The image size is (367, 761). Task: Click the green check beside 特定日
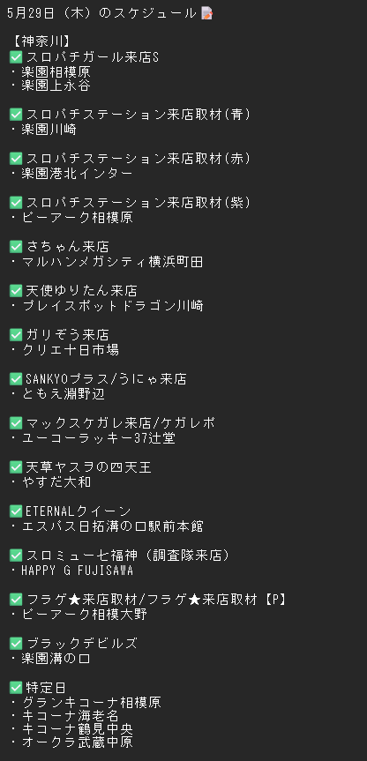tap(16, 688)
